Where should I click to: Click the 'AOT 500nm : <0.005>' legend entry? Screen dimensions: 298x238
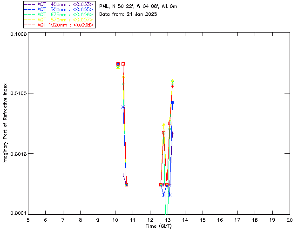[59, 9]
